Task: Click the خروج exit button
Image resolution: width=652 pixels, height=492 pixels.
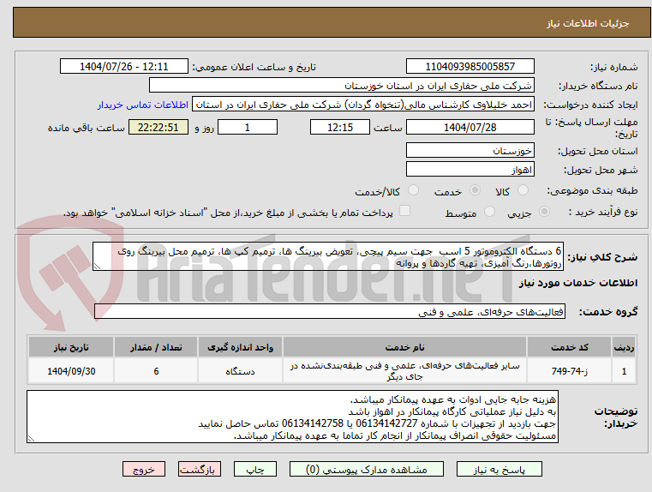Action: (x=144, y=469)
